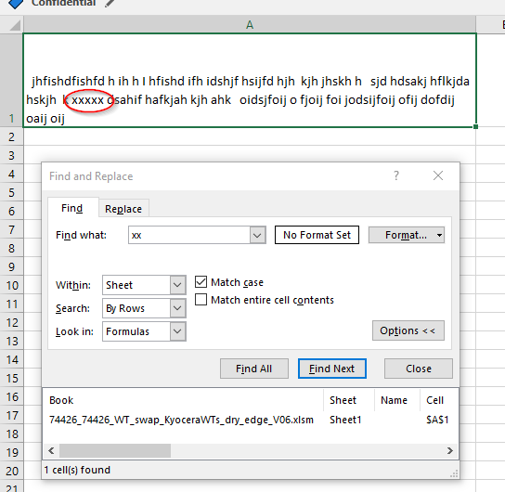Screen dimensions: 505x492
Task: Select row 15 header
Action: tap(11, 378)
